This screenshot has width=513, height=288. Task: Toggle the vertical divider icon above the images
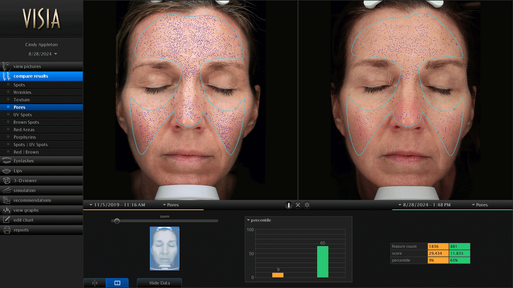(x=288, y=205)
